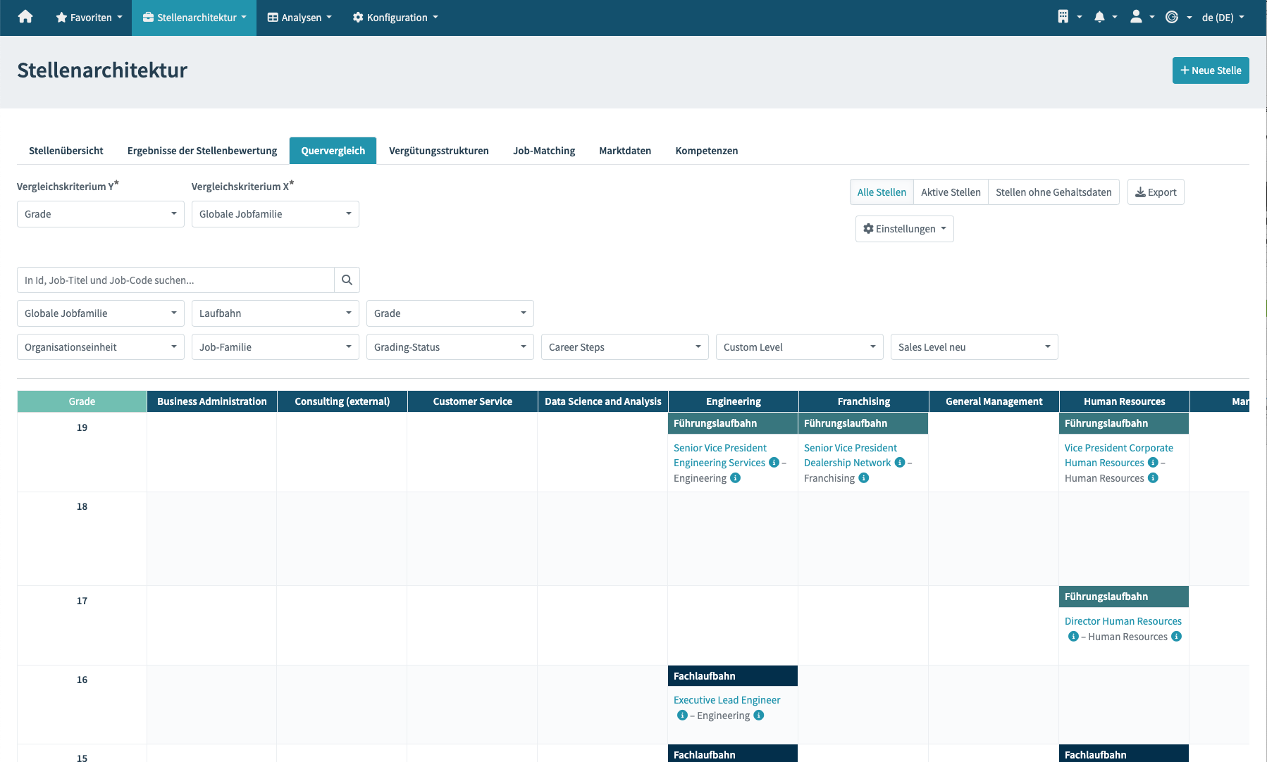Focus the job title search field
Viewport: 1267px width, 762px height.
tap(175, 280)
